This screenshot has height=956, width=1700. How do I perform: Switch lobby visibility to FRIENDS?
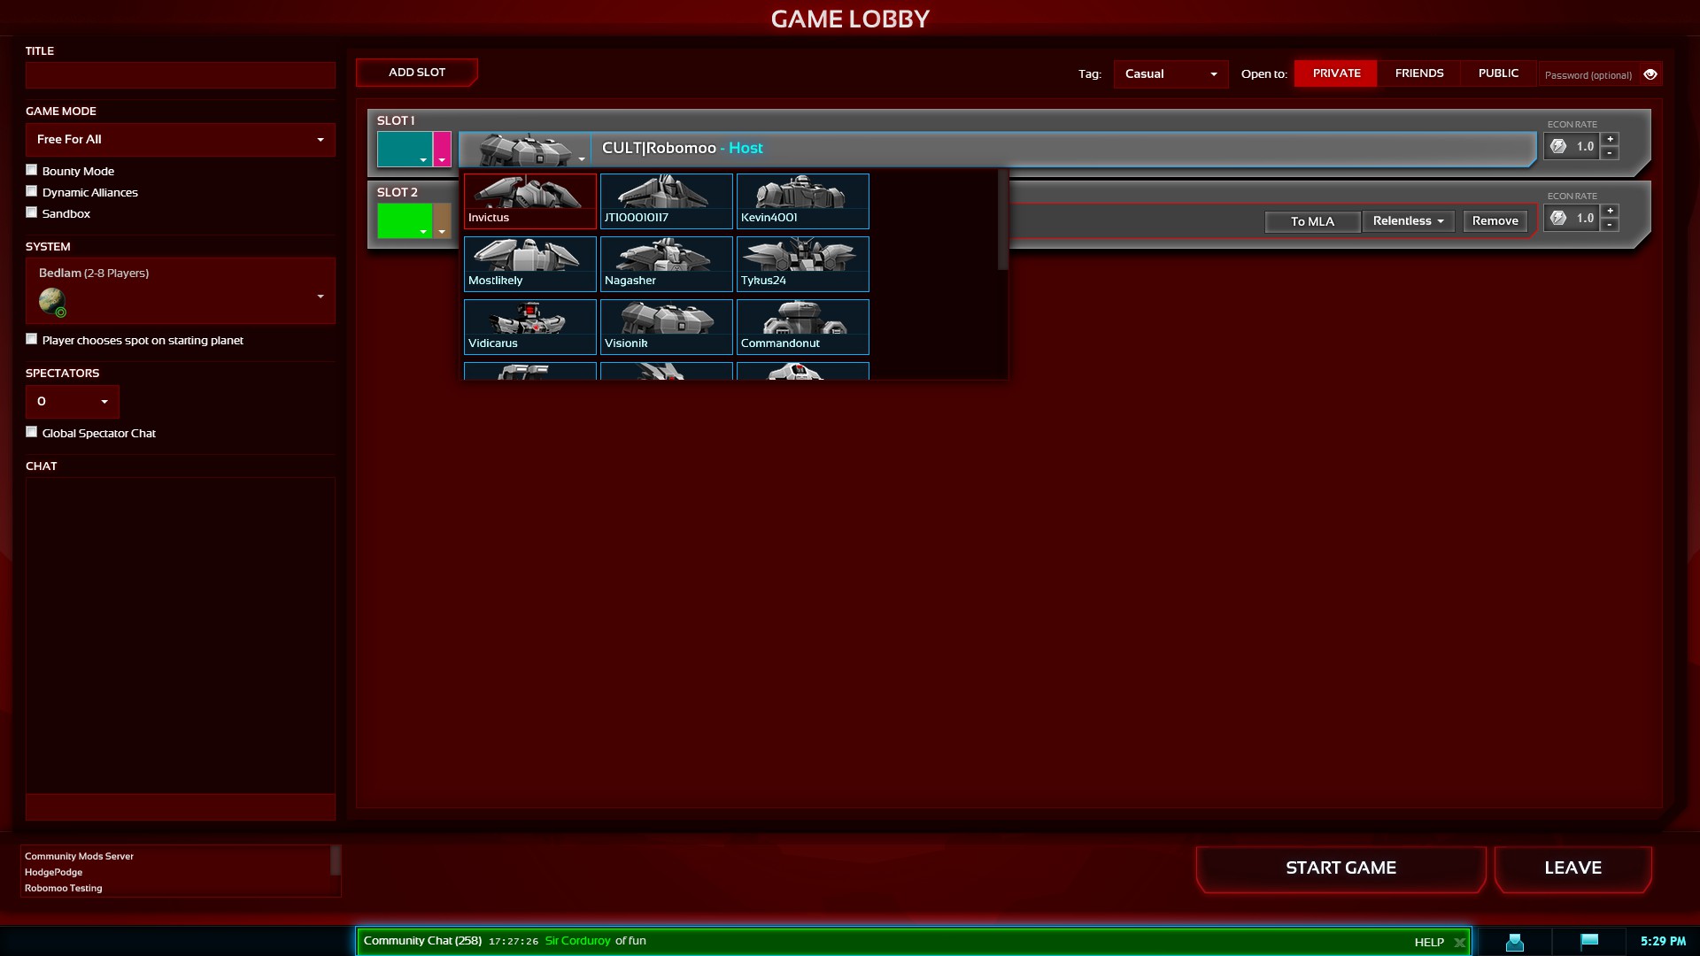point(1418,73)
